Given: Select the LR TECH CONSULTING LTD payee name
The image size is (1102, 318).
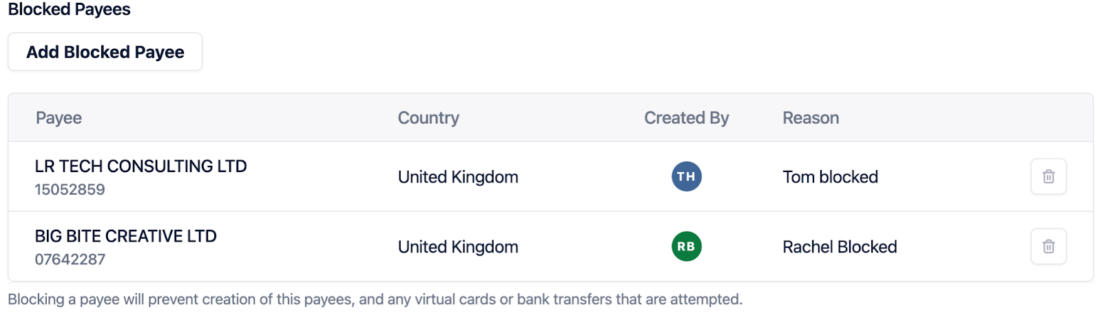Looking at the screenshot, I should click(x=141, y=167).
